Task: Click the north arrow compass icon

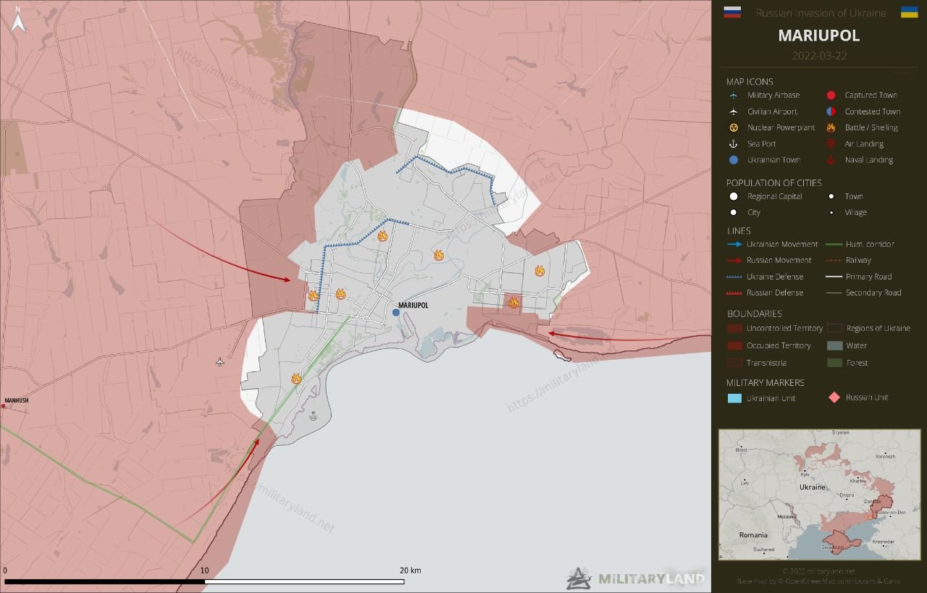Action: (x=20, y=22)
